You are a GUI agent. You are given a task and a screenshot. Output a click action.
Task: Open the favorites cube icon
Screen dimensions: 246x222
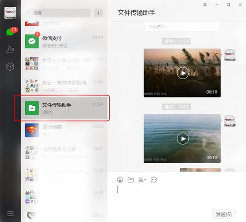click(10, 67)
